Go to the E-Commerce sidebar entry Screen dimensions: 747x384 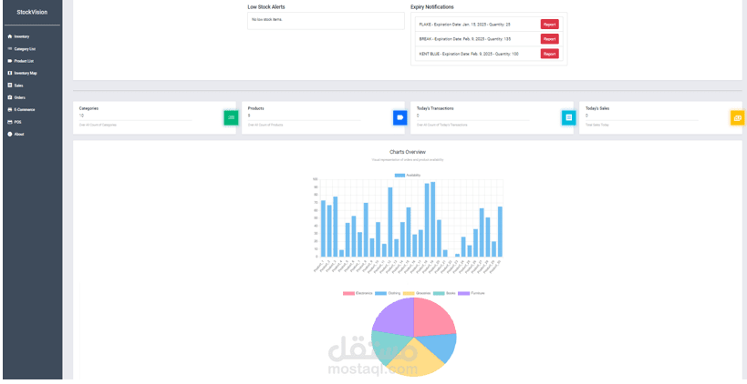point(25,110)
